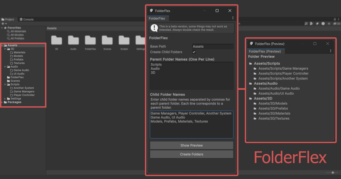Open FolderFlex (Preview) window three-dot menu
Image resolution: width=341 pixels, height=179 pixels.
click(x=331, y=51)
